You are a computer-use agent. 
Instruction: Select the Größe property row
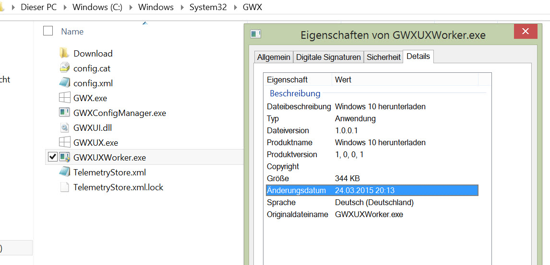click(372, 178)
